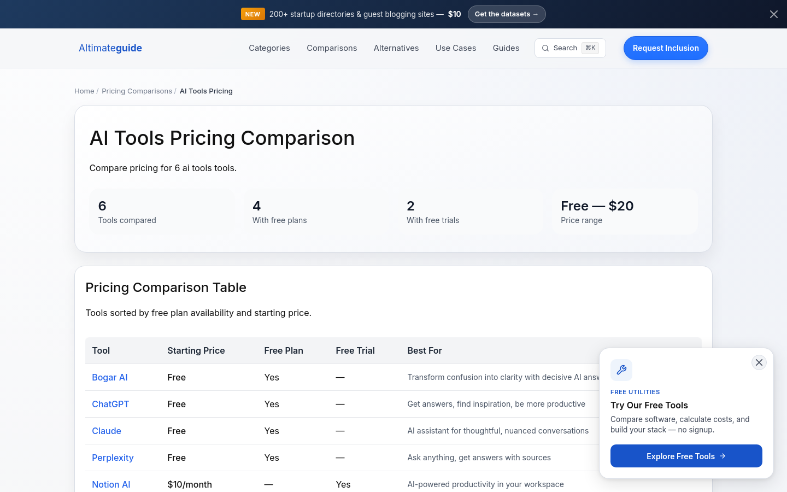Click the FREE UTILITIES label
The height and width of the screenshot is (492, 787).
pyautogui.click(x=635, y=392)
